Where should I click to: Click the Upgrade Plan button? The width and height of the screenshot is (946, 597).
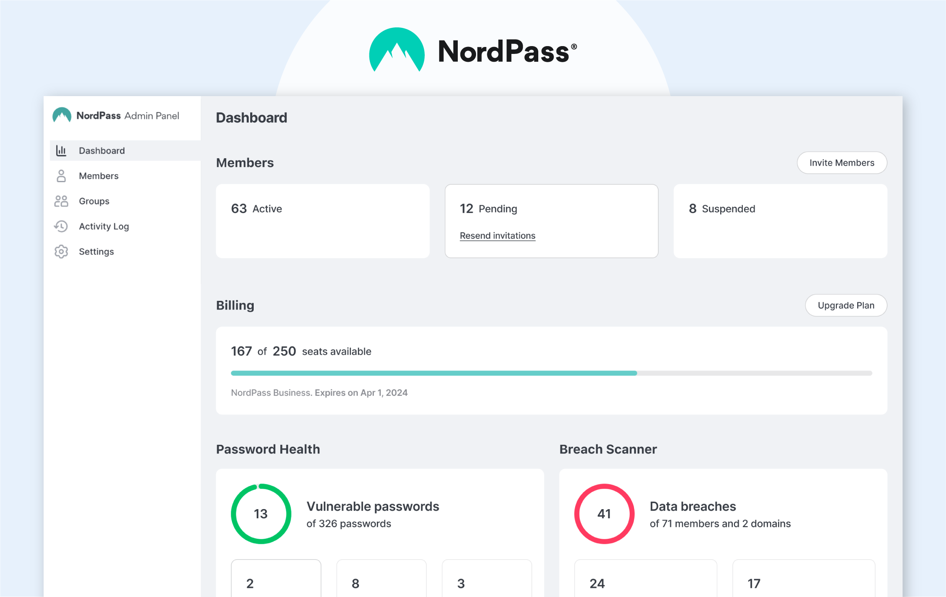click(x=846, y=305)
